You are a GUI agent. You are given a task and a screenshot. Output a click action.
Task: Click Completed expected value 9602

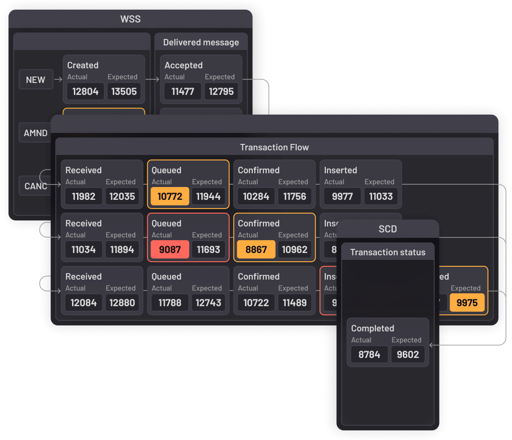tap(408, 355)
